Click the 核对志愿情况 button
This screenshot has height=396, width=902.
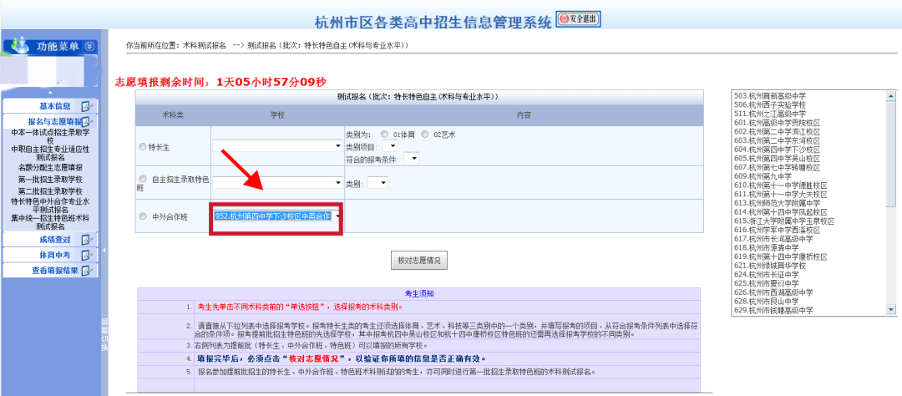(418, 260)
